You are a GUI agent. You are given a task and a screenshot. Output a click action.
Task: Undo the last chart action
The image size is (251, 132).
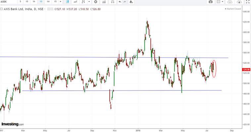pos(120,2)
